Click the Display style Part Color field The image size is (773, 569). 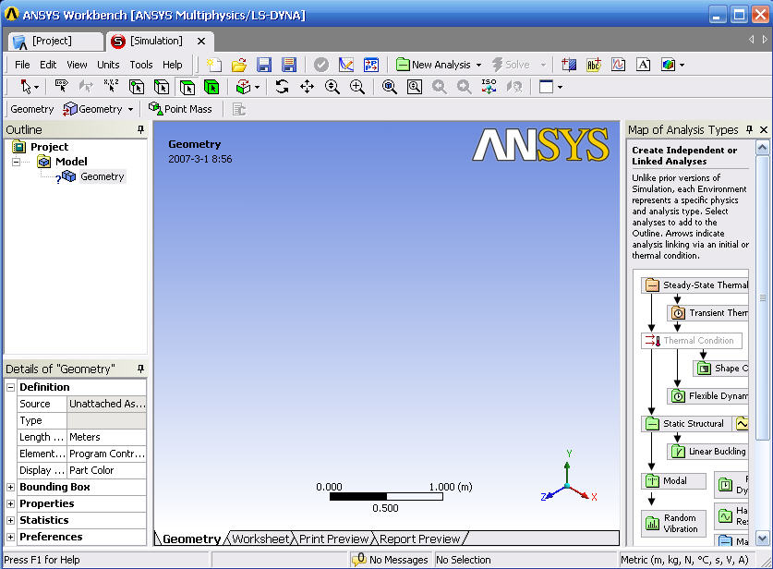tap(106, 470)
